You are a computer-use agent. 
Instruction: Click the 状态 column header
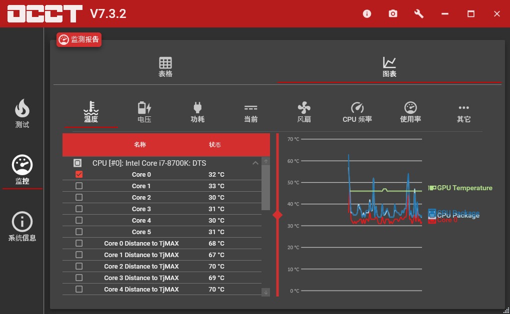coord(214,144)
